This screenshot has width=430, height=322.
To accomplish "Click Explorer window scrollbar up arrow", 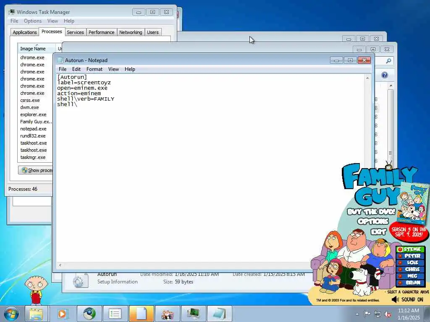I will [x=391, y=86].
